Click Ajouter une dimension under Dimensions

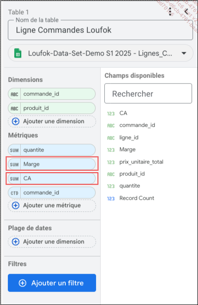(52, 121)
